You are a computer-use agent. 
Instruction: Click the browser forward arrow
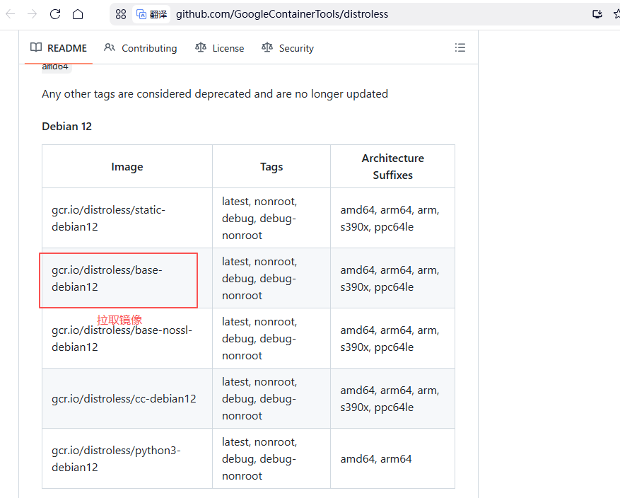coord(32,14)
